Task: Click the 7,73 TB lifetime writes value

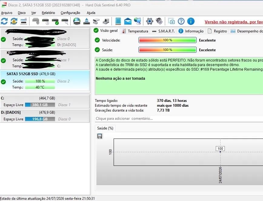Action: tap(163, 110)
